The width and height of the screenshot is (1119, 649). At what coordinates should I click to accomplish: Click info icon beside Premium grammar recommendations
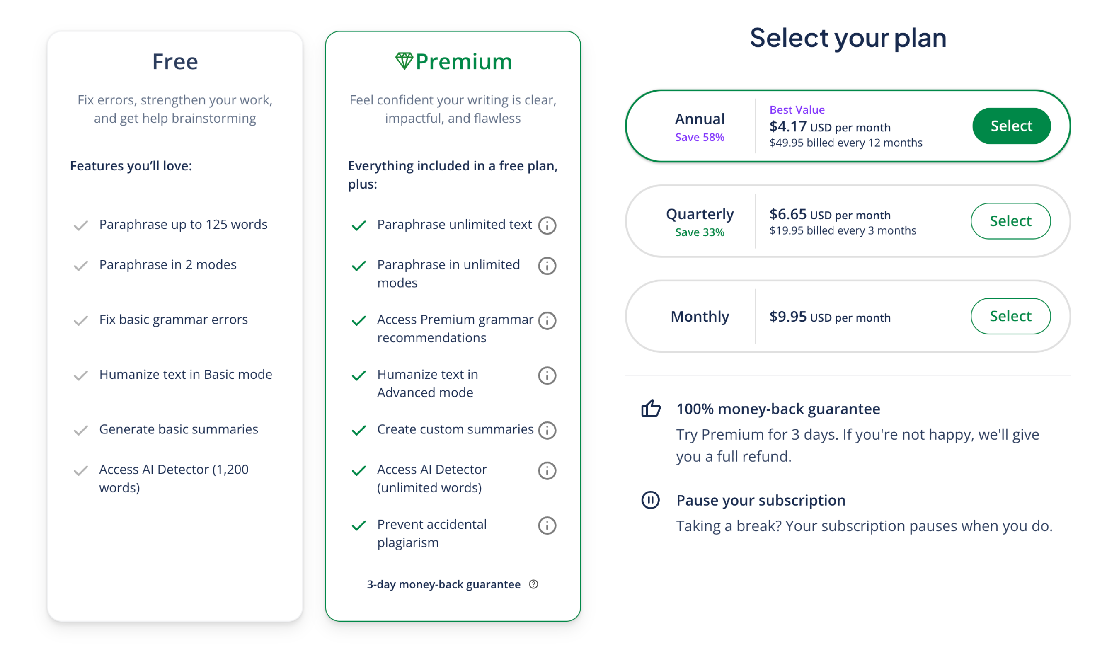[x=547, y=320]
